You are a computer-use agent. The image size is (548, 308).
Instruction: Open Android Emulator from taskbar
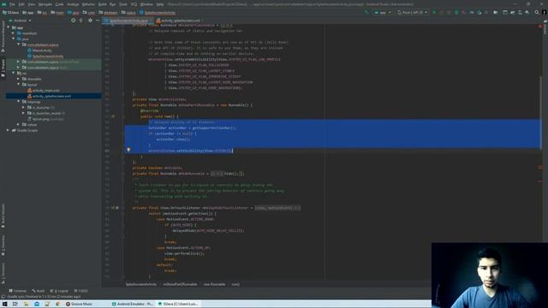pyautogui.click(x=133, y=305)
